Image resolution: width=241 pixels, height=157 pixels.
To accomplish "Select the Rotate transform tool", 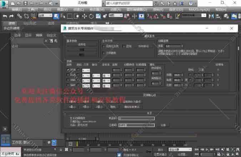I will pos(91,16).
